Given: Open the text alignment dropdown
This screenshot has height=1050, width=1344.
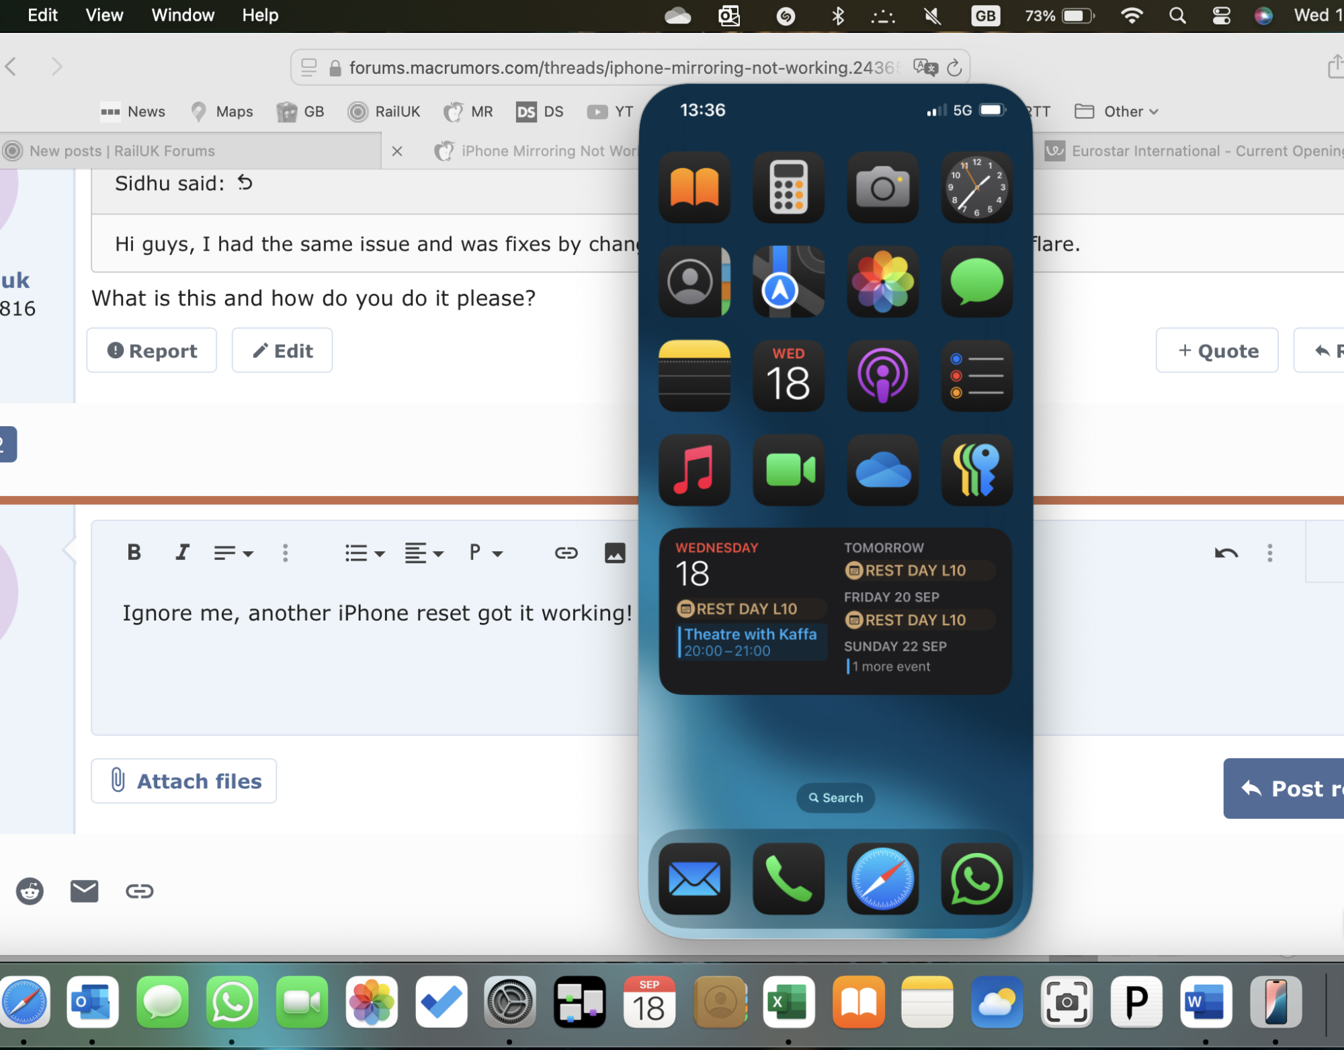Looking at the screenshot, I should tap(423, 553).
